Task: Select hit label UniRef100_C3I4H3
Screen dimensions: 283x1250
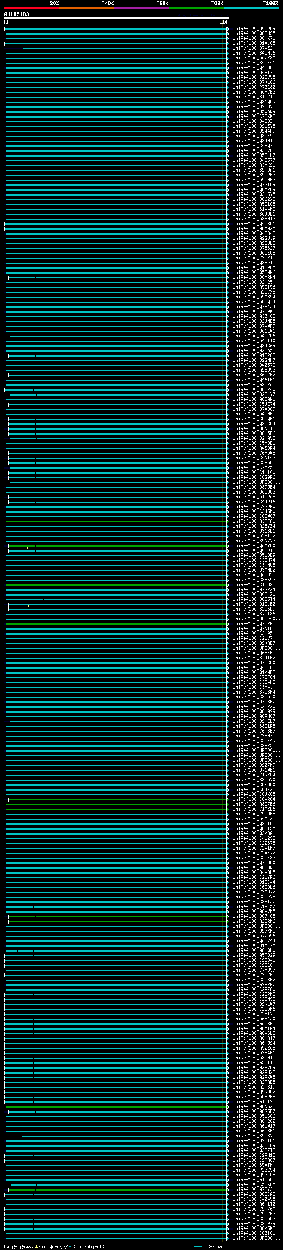Action: click(254, 683)
